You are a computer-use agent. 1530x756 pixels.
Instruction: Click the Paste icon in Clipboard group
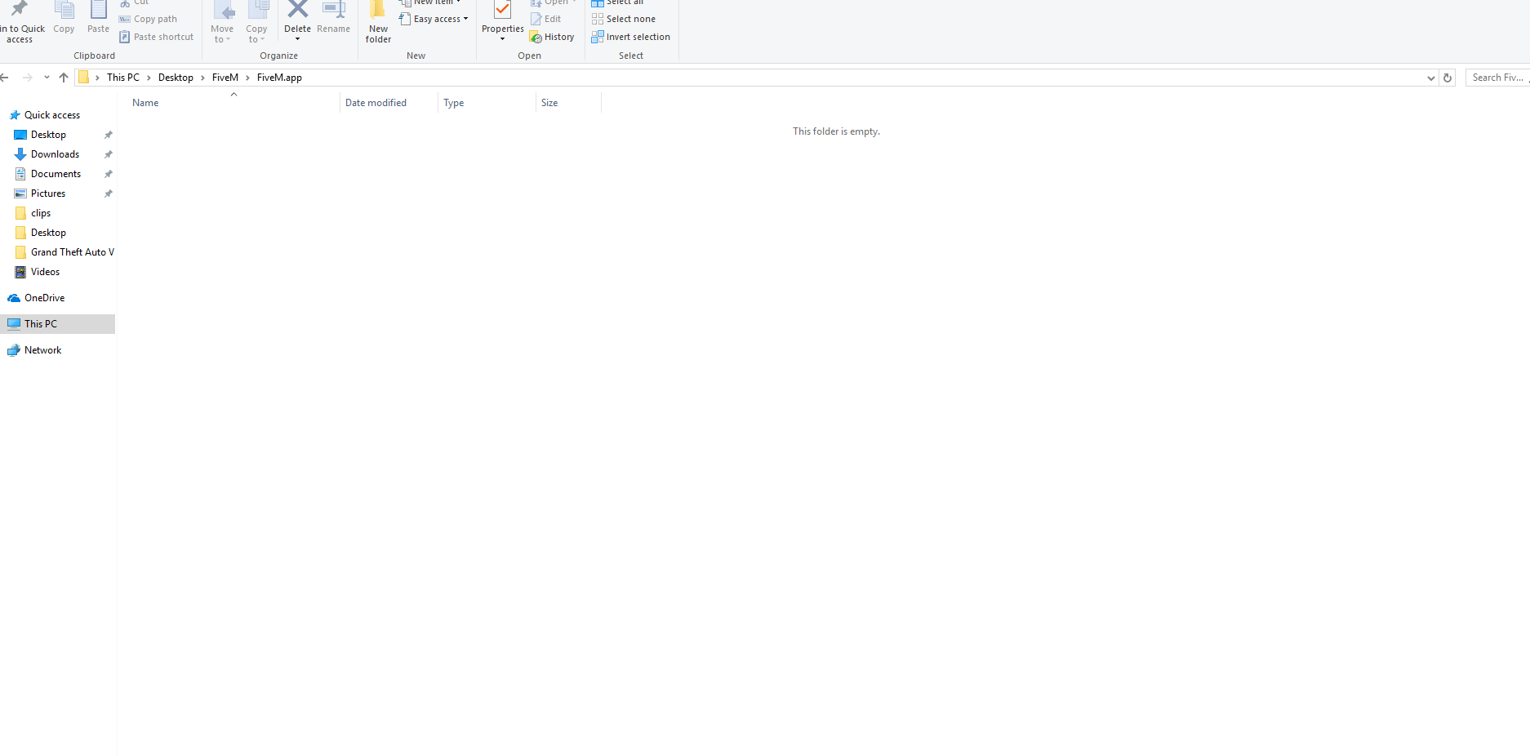[98, 10]
